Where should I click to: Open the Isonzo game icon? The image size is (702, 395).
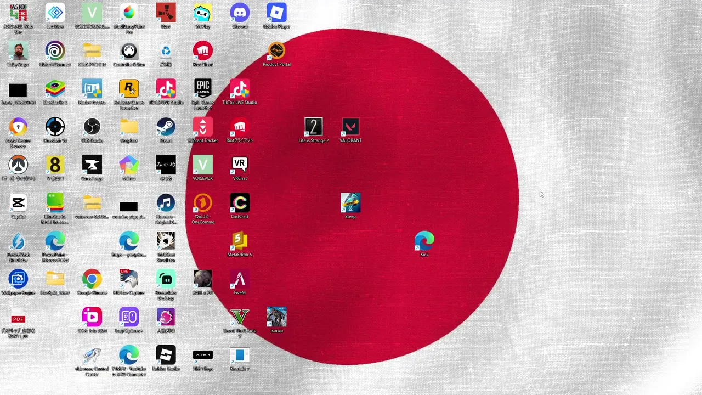276,317
